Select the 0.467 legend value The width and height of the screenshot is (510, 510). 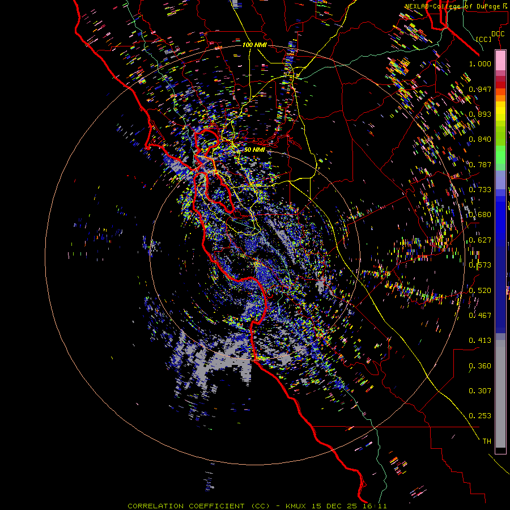tap(480, 315)
